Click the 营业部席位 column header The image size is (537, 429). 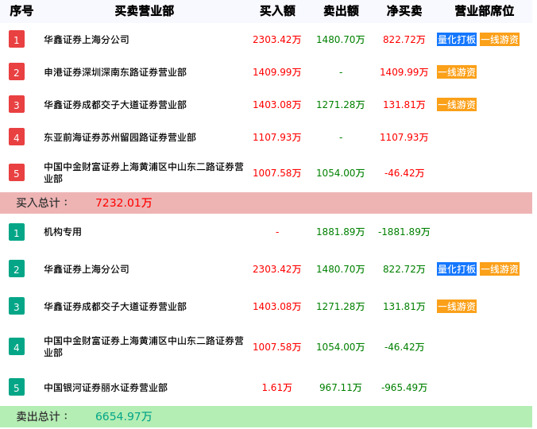485,11
